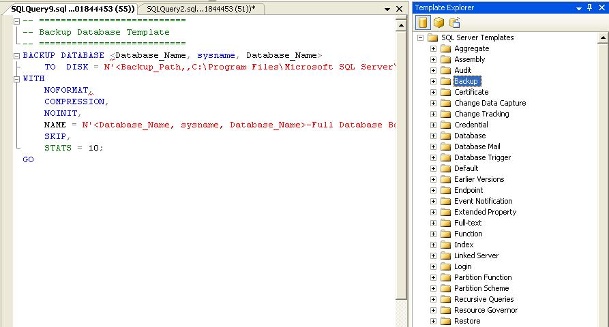The width and height of the screenshot is (609, 327).
Task: Expand the Database Mail template node
Action: 433,146
